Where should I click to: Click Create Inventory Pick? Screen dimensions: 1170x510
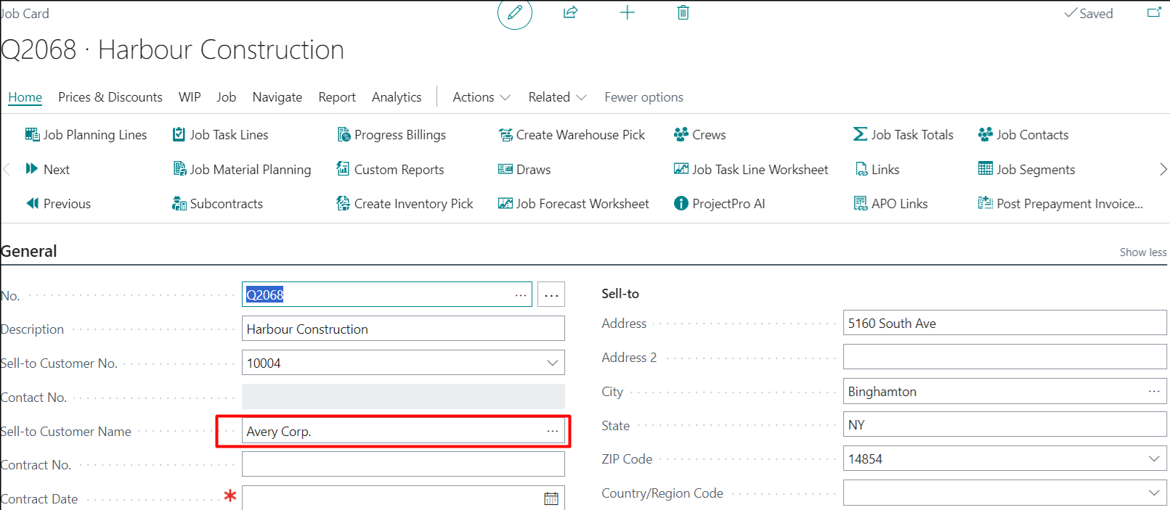click(x=405, y=204)
